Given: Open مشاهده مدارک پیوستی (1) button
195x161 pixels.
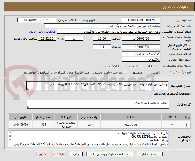Looking at the screenshot, I should [x=110, y=154].
